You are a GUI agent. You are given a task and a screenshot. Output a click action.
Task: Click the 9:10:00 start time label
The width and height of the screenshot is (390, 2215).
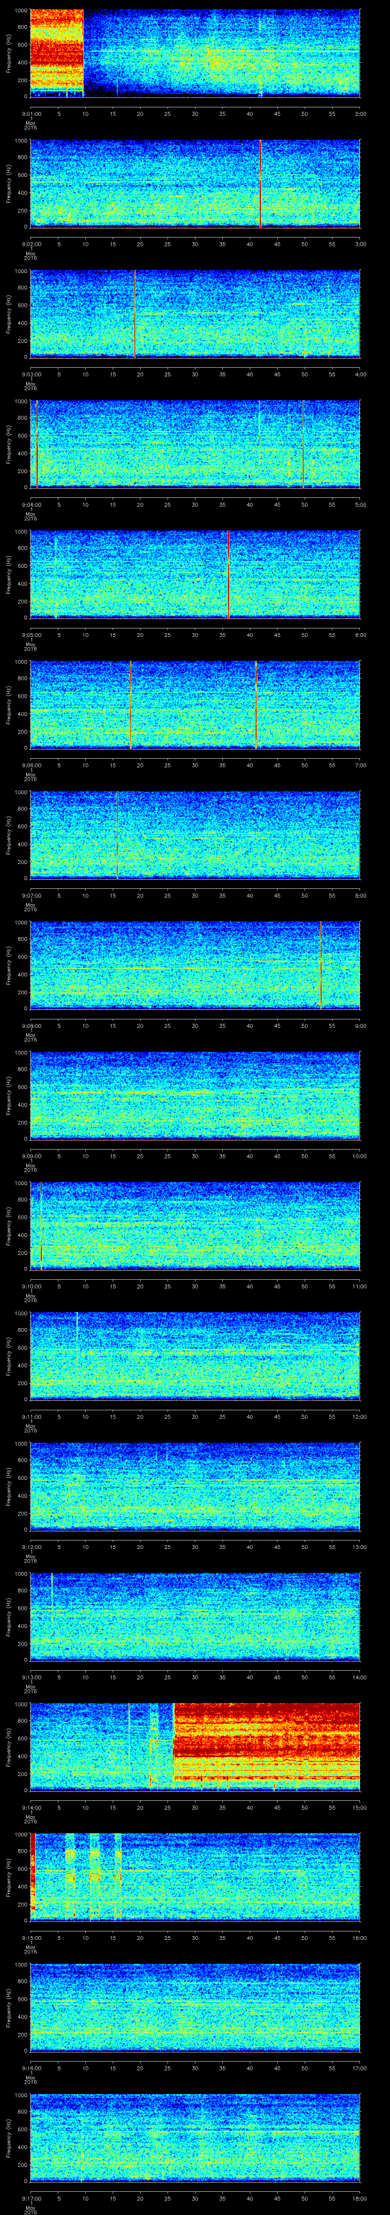pos(31,1286)
